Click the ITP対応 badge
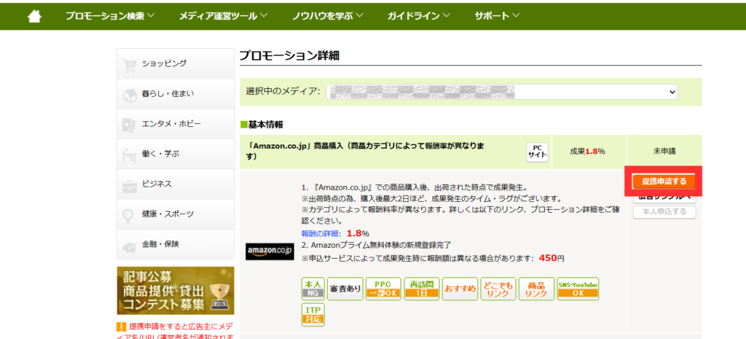Viewport: 746px width, 339px height. (313, 315)
